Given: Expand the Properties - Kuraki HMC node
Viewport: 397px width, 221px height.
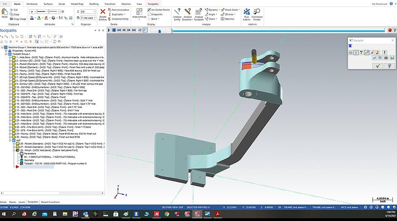Looking at the screenshot, I should click(x=6, y=51).
